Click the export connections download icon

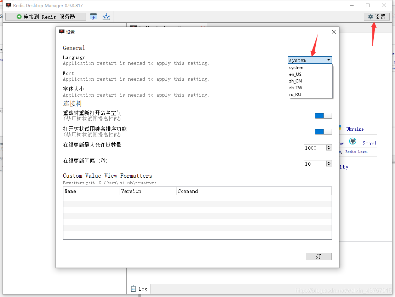pos(106,17)
